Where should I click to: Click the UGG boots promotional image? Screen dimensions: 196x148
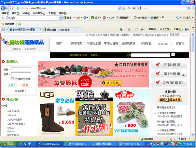tap(57, 113)
